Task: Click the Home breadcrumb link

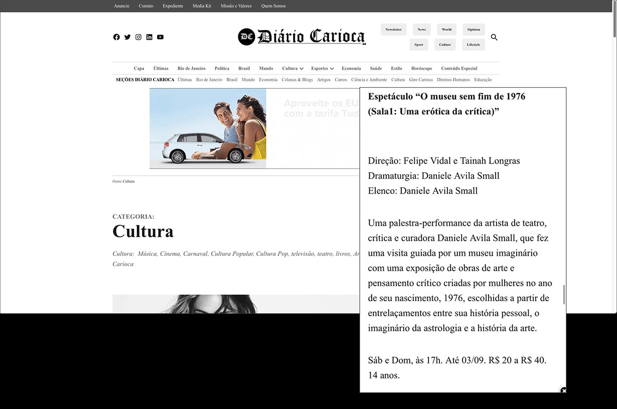Action: coord(117,181)
